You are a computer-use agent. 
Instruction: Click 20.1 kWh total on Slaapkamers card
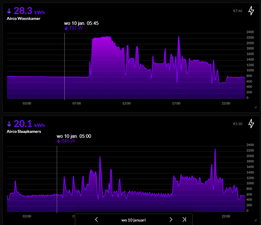(x=26, y=124)
